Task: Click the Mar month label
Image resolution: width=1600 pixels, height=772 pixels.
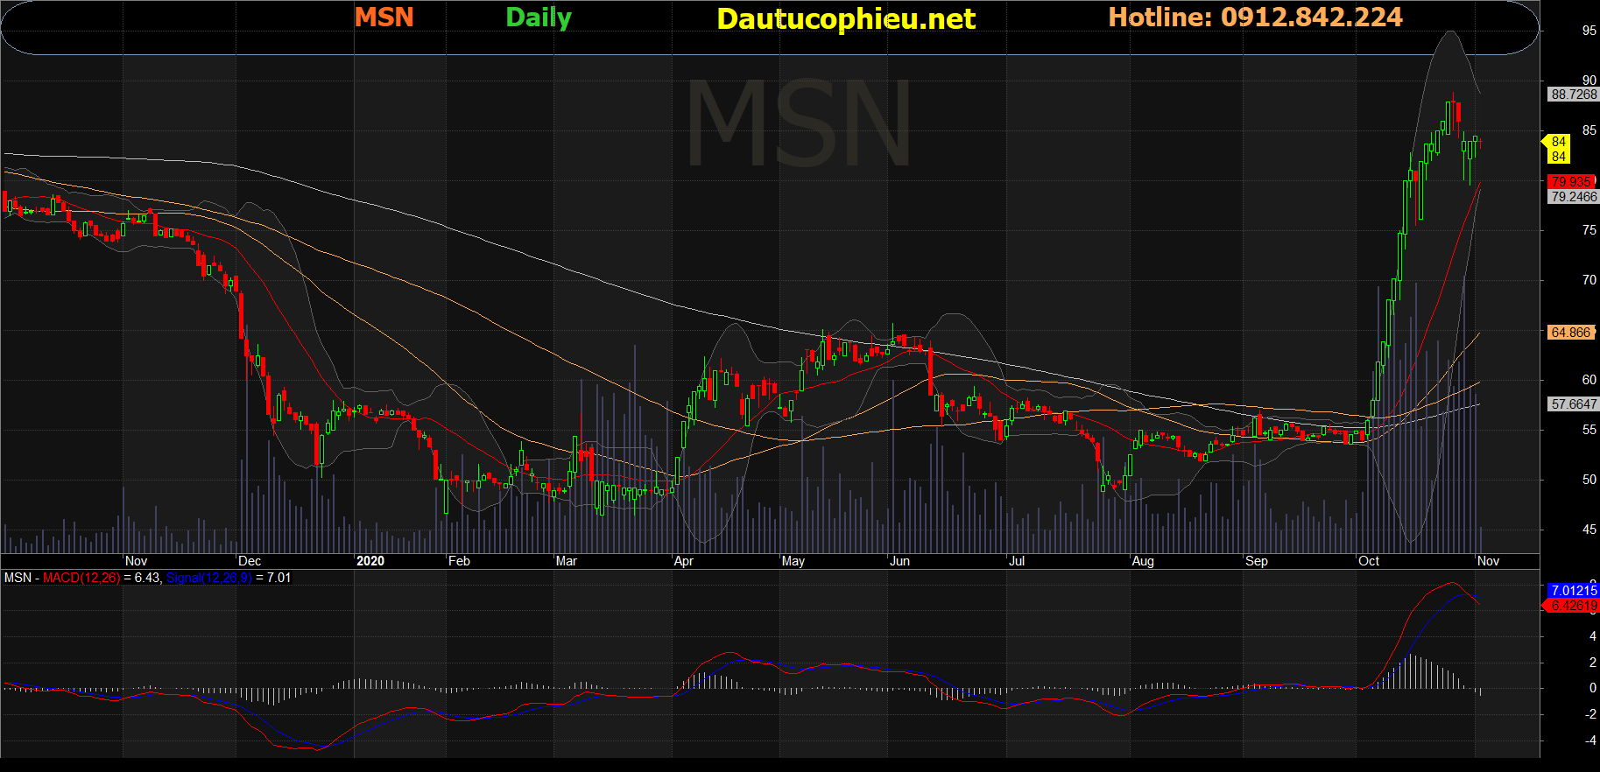Action: [x=567, y=561]
